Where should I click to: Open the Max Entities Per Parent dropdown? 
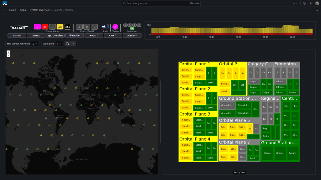34,43
